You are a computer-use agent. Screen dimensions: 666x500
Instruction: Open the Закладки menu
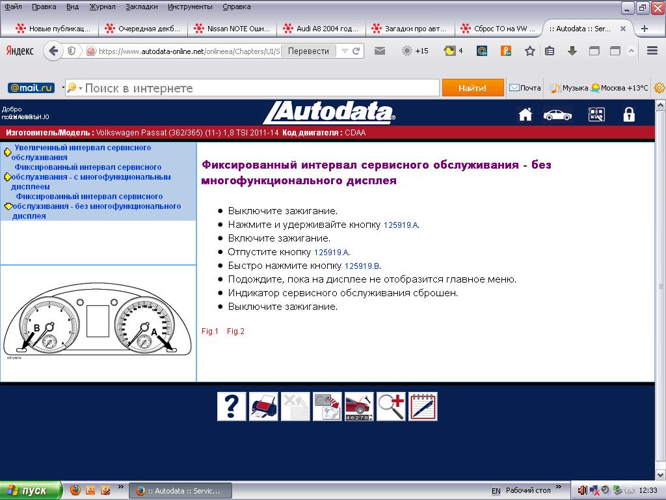click(141, 7)
